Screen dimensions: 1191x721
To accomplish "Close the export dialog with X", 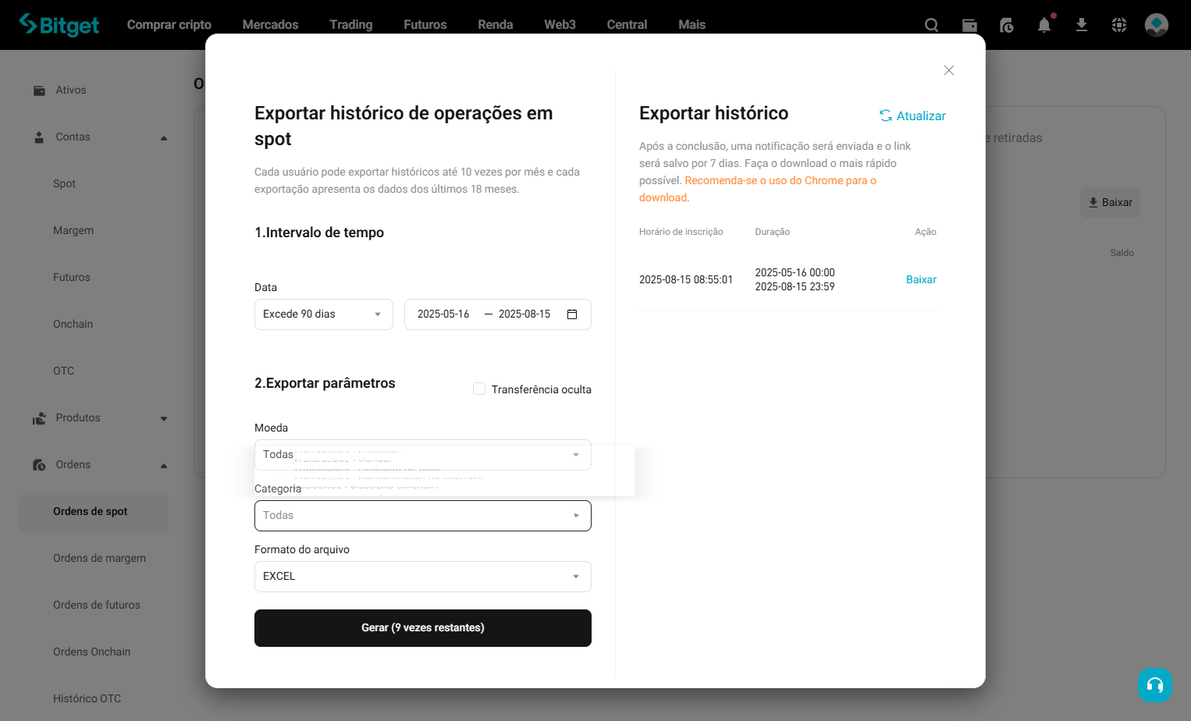I will pos(949,70).
